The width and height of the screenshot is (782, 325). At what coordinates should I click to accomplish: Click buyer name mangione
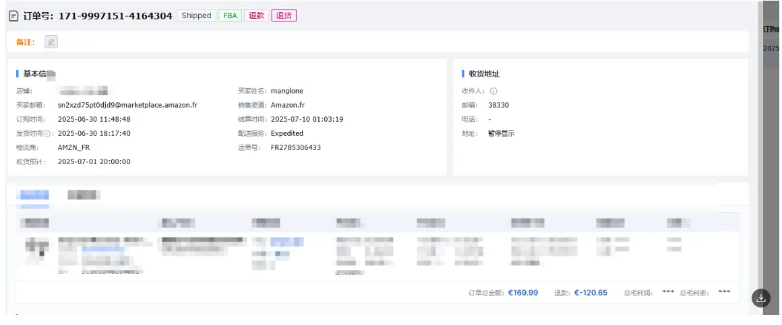tap(287, 91)
